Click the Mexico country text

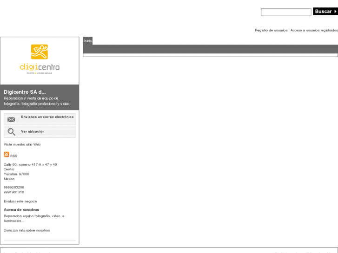click(9, 179)
